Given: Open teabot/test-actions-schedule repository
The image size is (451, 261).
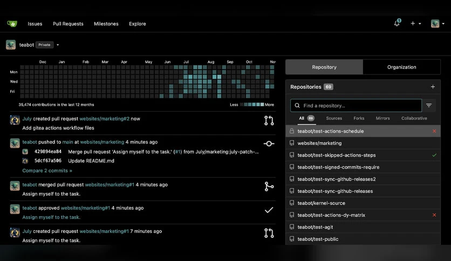Looking at the screenshot, I should point(331,131).
